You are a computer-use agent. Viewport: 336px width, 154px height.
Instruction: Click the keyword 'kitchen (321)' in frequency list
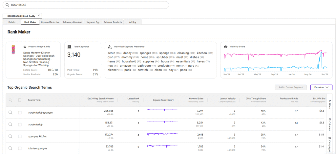pyautogui.click(x=205, y=53)
